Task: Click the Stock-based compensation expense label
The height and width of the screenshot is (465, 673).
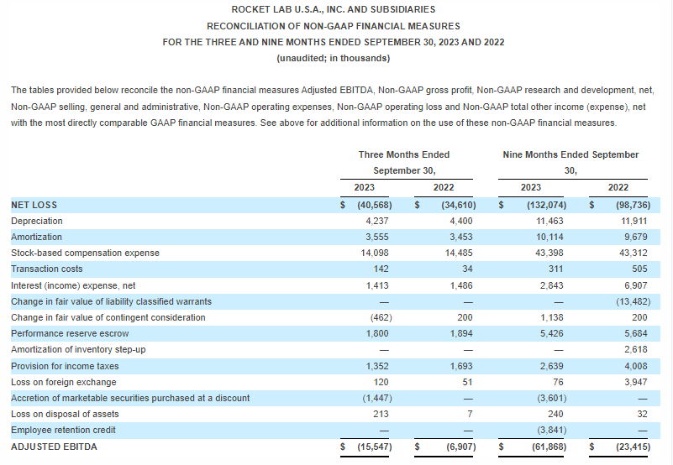Action: 85,253
